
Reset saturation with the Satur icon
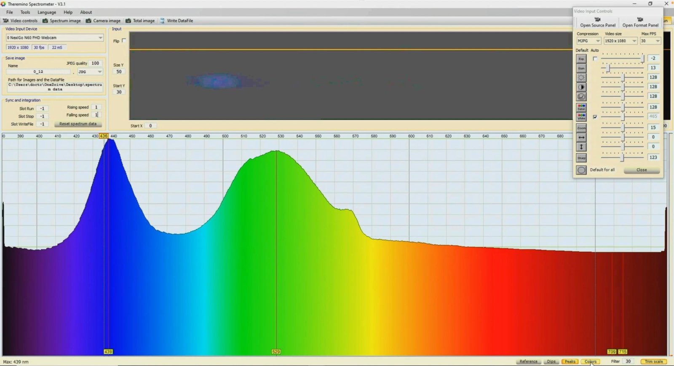point(581,107)
